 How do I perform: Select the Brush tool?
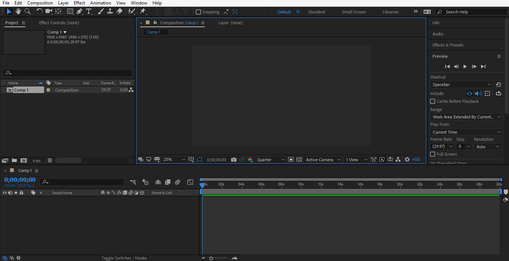[101, 12]
